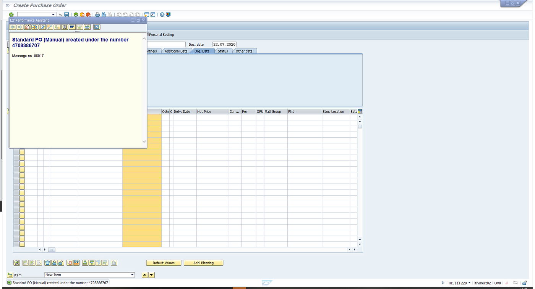The width and height of the screenshot is (535, 289).
Task: Print the document via the printer icon
Action: 97,14
